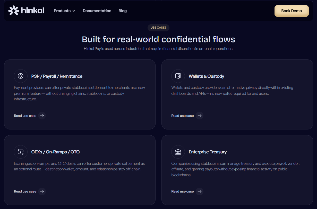Click the description starting 'Companies using stablecoins can manage'
The width and height of the screenshot is (317, 209).
coord(235,169)
